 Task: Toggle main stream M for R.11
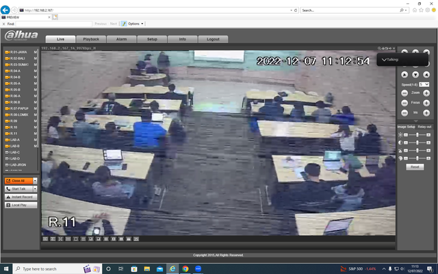click(35, 134)
